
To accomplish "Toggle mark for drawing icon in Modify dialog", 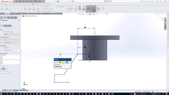I will click(x=67, y=62).
